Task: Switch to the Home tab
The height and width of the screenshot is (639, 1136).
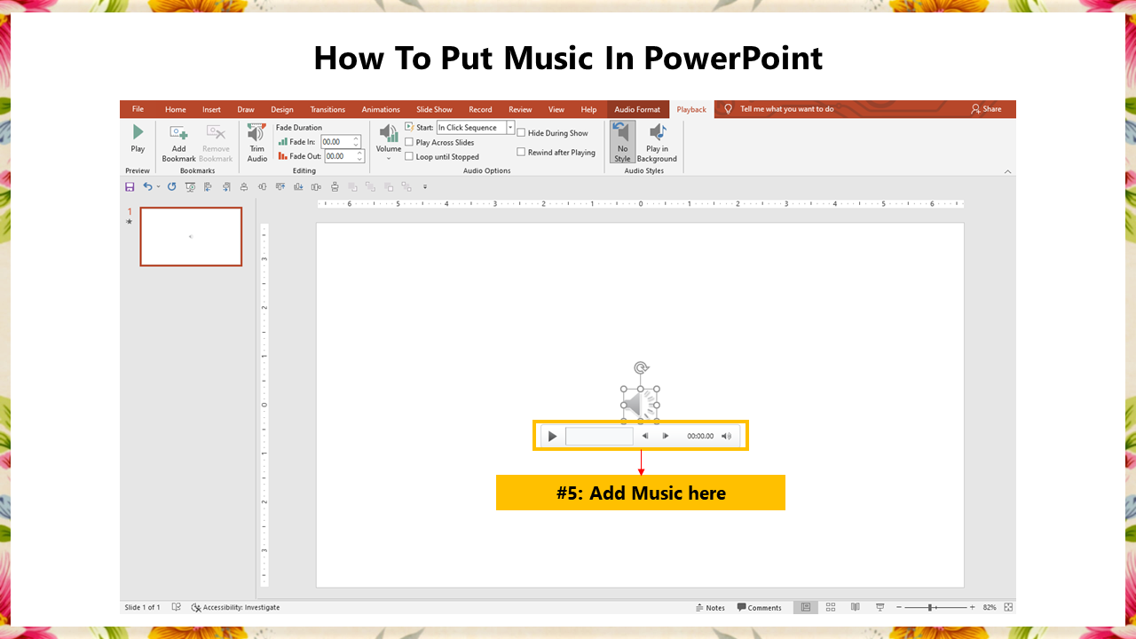Action: pos(176,109)
